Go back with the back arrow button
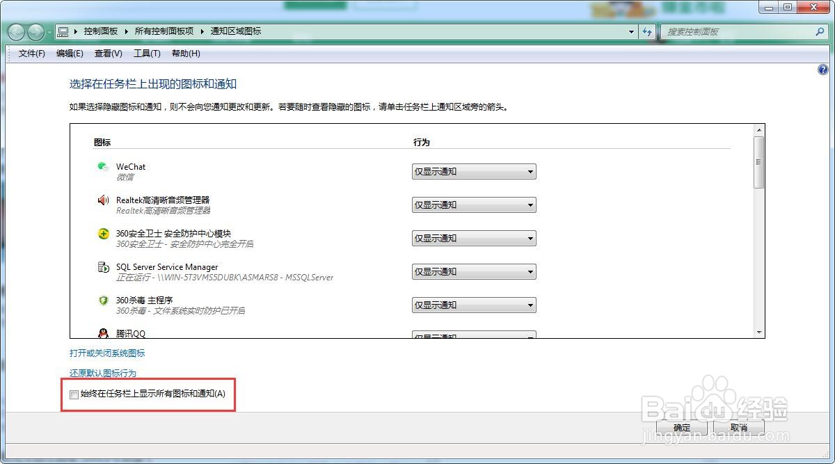The image size is (835, 464). point(17,32)
